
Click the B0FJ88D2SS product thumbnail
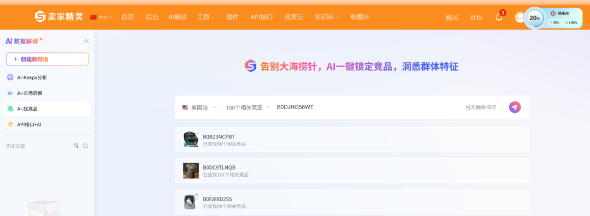tap(191, 202)
